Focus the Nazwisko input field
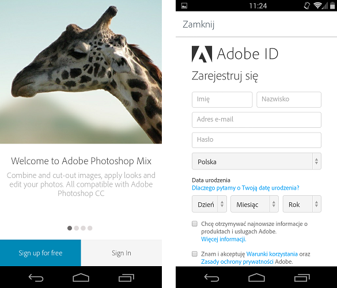This screenshot has width=337, height=288. [289, 100]
